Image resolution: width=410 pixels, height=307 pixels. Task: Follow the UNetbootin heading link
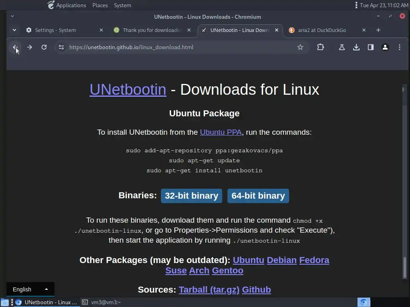pos(128,90)
